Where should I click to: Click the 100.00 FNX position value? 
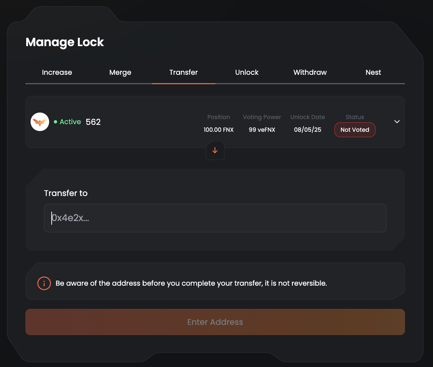pos(218,130)
